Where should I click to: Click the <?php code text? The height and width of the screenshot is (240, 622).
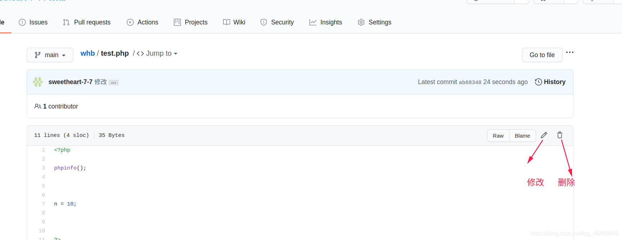(x=62, y=150)
